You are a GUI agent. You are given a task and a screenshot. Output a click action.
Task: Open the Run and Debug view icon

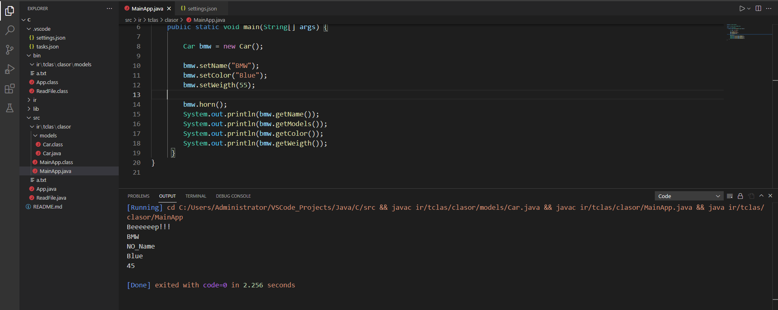[10, 69]
